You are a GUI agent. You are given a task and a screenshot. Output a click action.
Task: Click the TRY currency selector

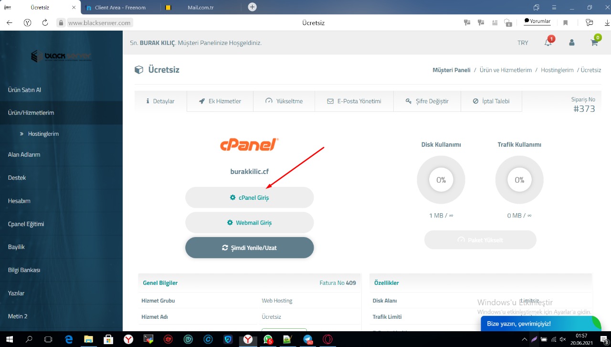click(523, 43)
